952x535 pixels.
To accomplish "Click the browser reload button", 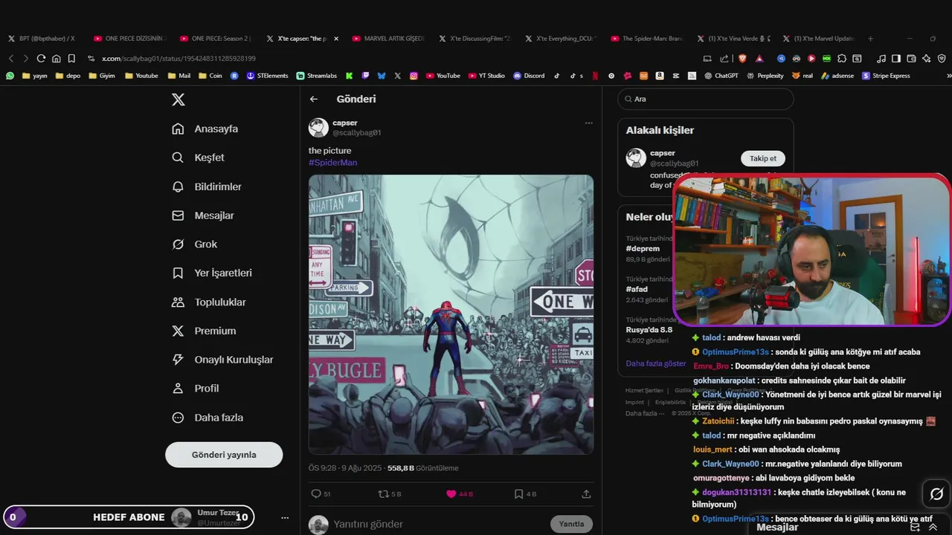I will tap(41, 59).
